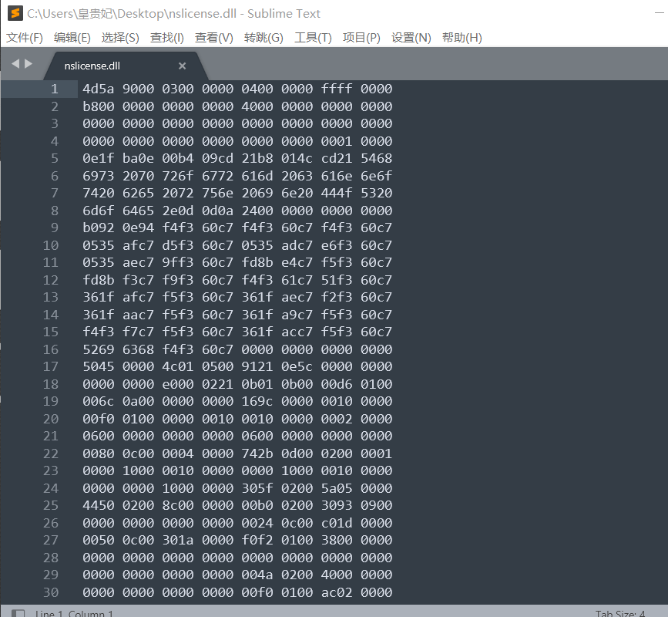Click hex value 6973 on line 6
This screenshot has height=617, width=668.
(x=99, y=176)
